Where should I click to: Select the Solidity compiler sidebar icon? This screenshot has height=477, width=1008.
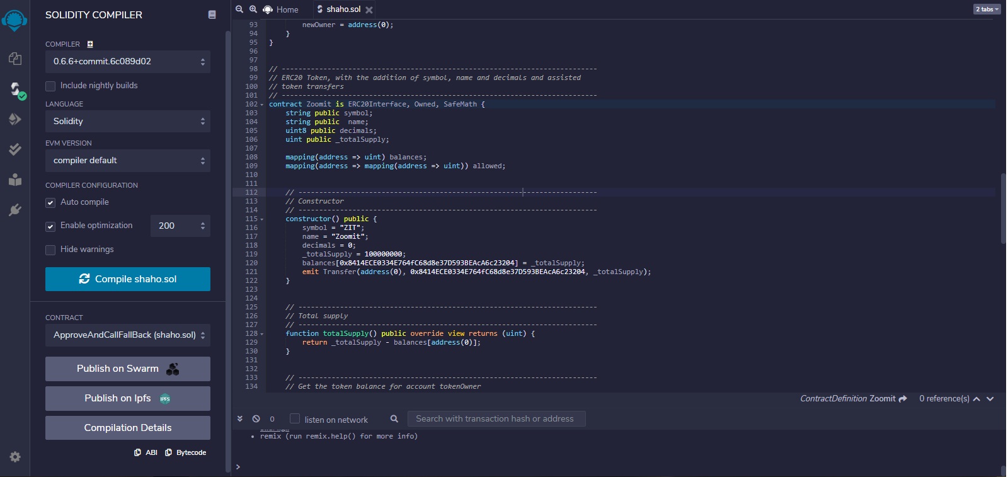point(15,89)
